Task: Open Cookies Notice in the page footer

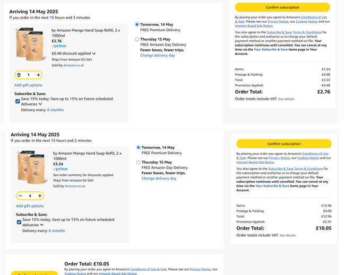Action: (x=75, y=273)
